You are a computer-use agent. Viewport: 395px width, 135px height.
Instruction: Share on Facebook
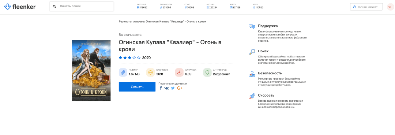[x=161, y=88]
